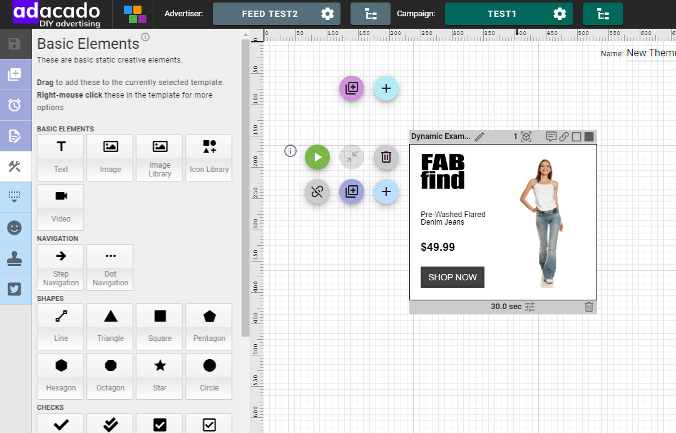Pick the Square shape
676x433 pixels.
coord(160,327)
